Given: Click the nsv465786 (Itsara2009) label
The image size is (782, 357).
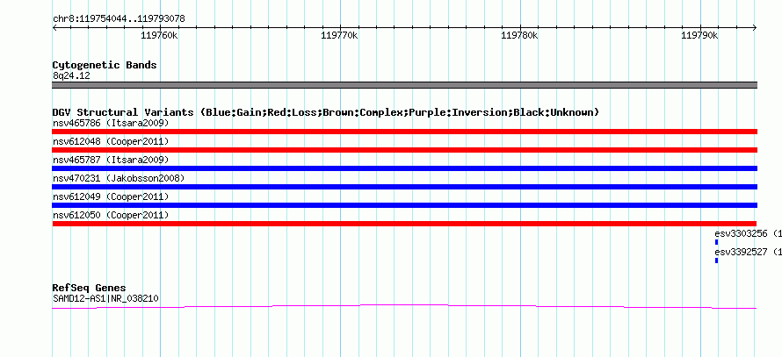Looking at the screenshot, I should click(111, 123).
